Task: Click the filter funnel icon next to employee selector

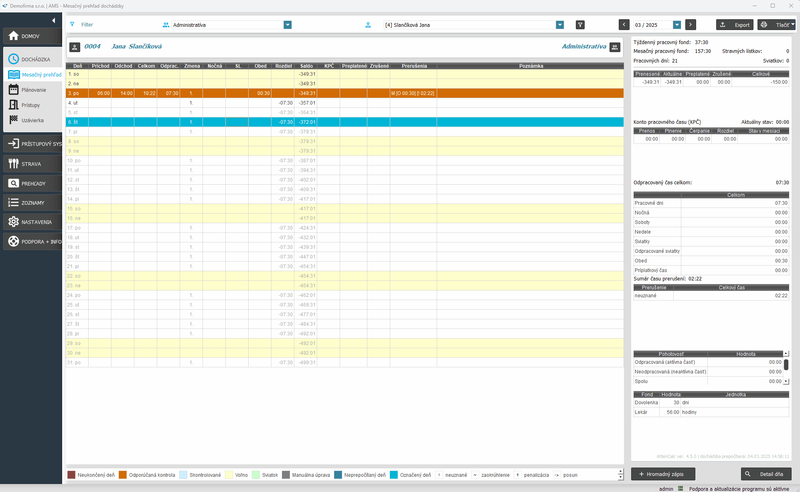Action: pyautogui.click(x=580, y=25)
